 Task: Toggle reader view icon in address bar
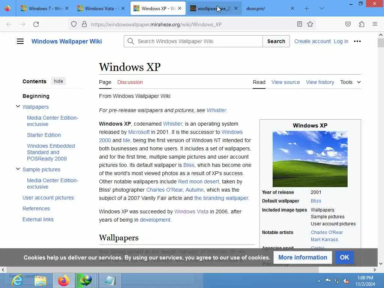(x=299, y=24)
